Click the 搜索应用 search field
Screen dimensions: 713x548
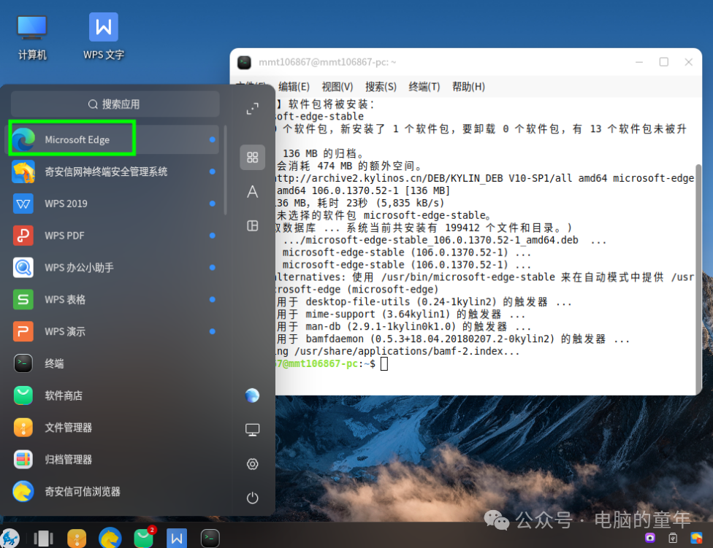tap(114, 104)
